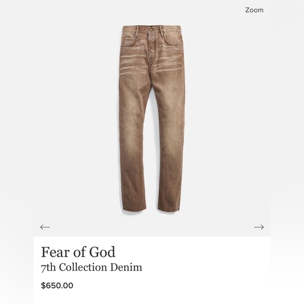Go to previous product image with left arrow
Viewport: 304px width, 304px height.
(x=45, y=227)
